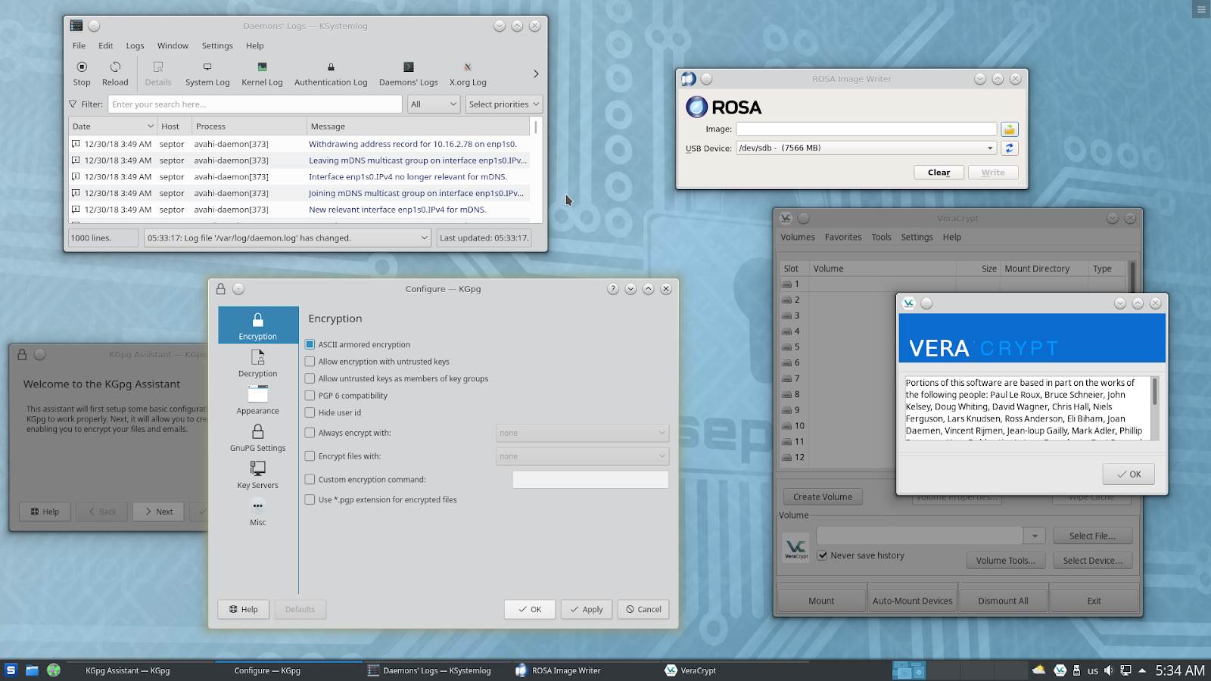Select the GnuPG Settings page
Image resolution: width=1211 pixels, height=681 pixels.
tap(257, 437)
